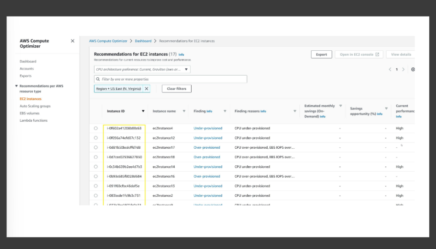Open Accounts in the sidebar
436x249 pixels.
tap(27, 69)
